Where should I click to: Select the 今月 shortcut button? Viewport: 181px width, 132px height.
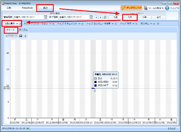130,17
